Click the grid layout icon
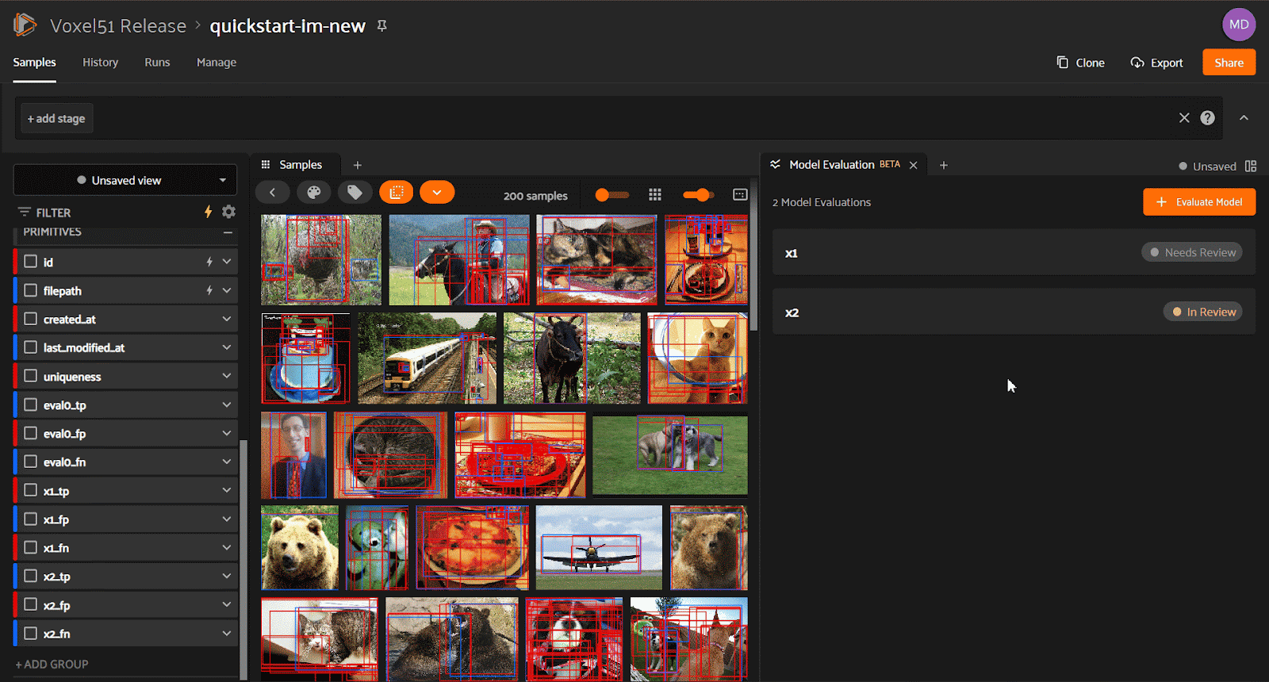Image resolution: width=1269 pixels, height=682 pixels. [x=655, y=195]
